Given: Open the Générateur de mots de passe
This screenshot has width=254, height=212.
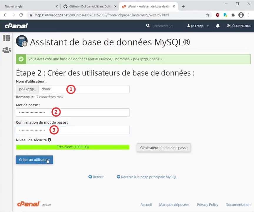Looking at the screenshot, I should coord(164,148).
